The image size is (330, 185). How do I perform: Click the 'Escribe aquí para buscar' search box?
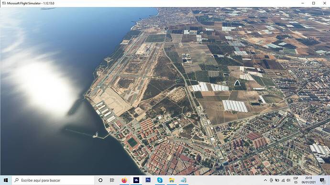53,180
